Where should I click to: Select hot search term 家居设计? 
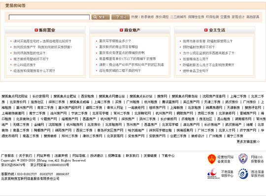click(238, 17)
